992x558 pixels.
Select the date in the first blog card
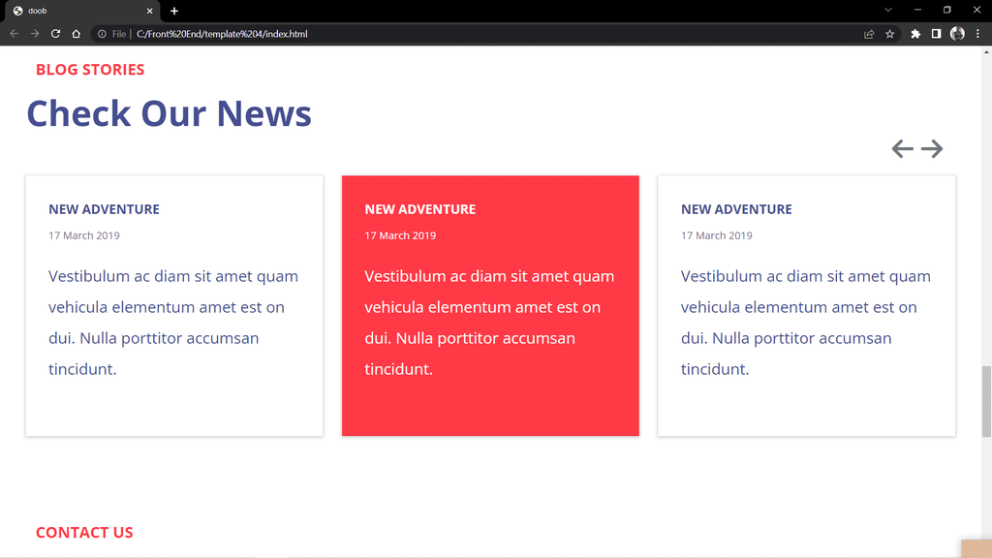[x=84, y=235]
